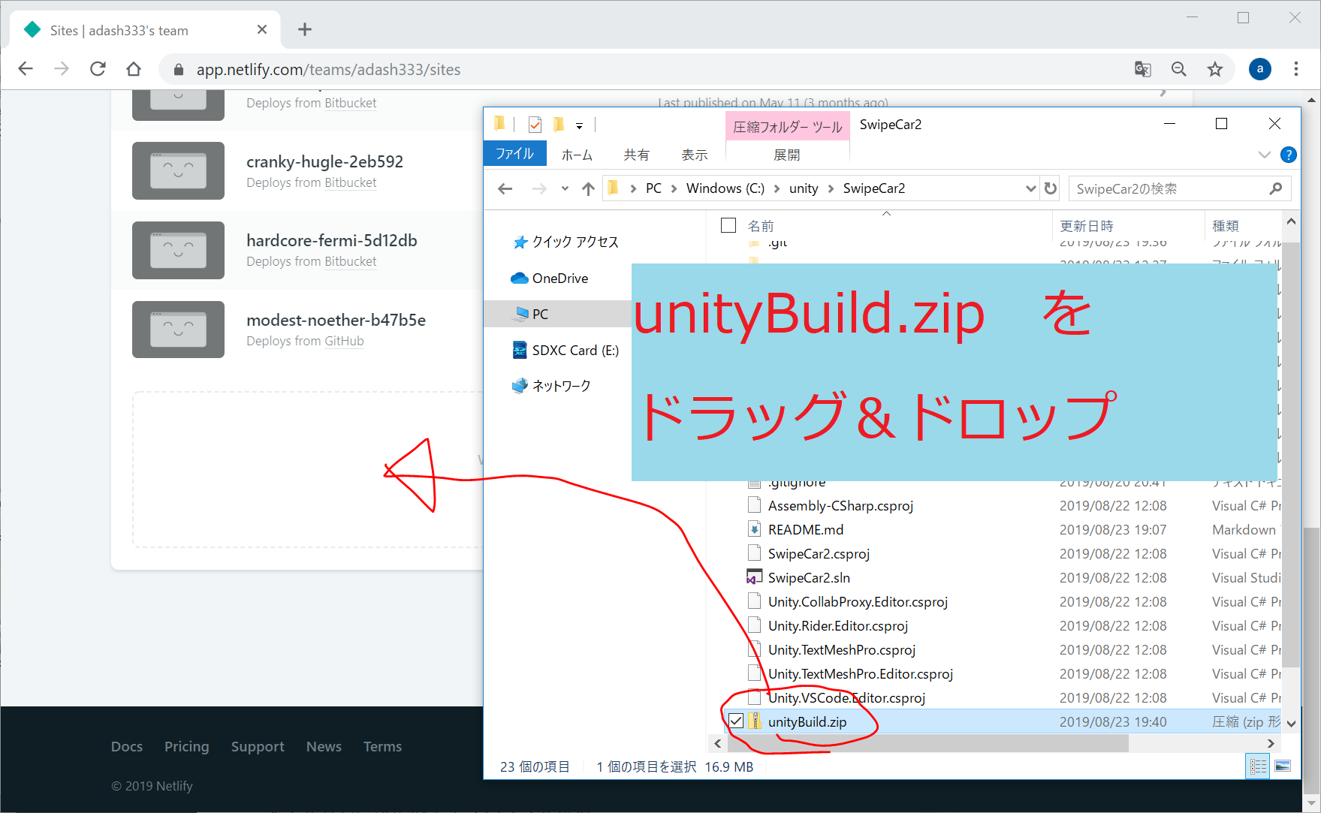Refresh the SwipeCar2 folder view
1321x813 pixels.
coord(1051,188)
